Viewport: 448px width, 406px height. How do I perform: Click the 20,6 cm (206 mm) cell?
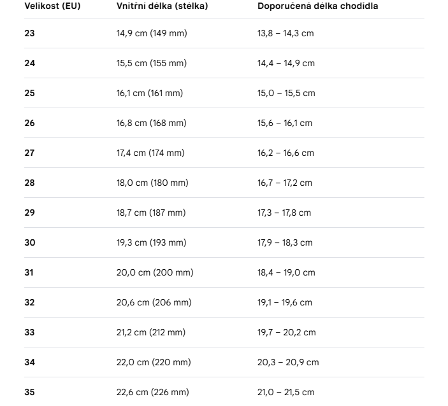pyautogui.click(x=154, y=302)
